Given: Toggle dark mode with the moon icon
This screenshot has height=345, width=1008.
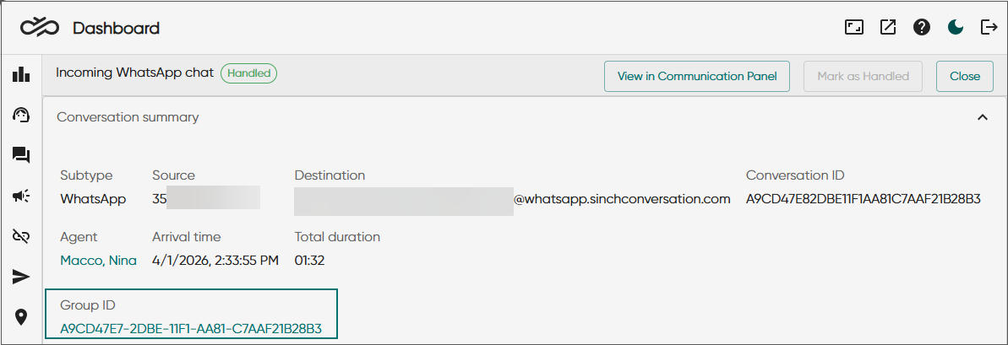Looking at the screenshot, I should click(956, 28).
